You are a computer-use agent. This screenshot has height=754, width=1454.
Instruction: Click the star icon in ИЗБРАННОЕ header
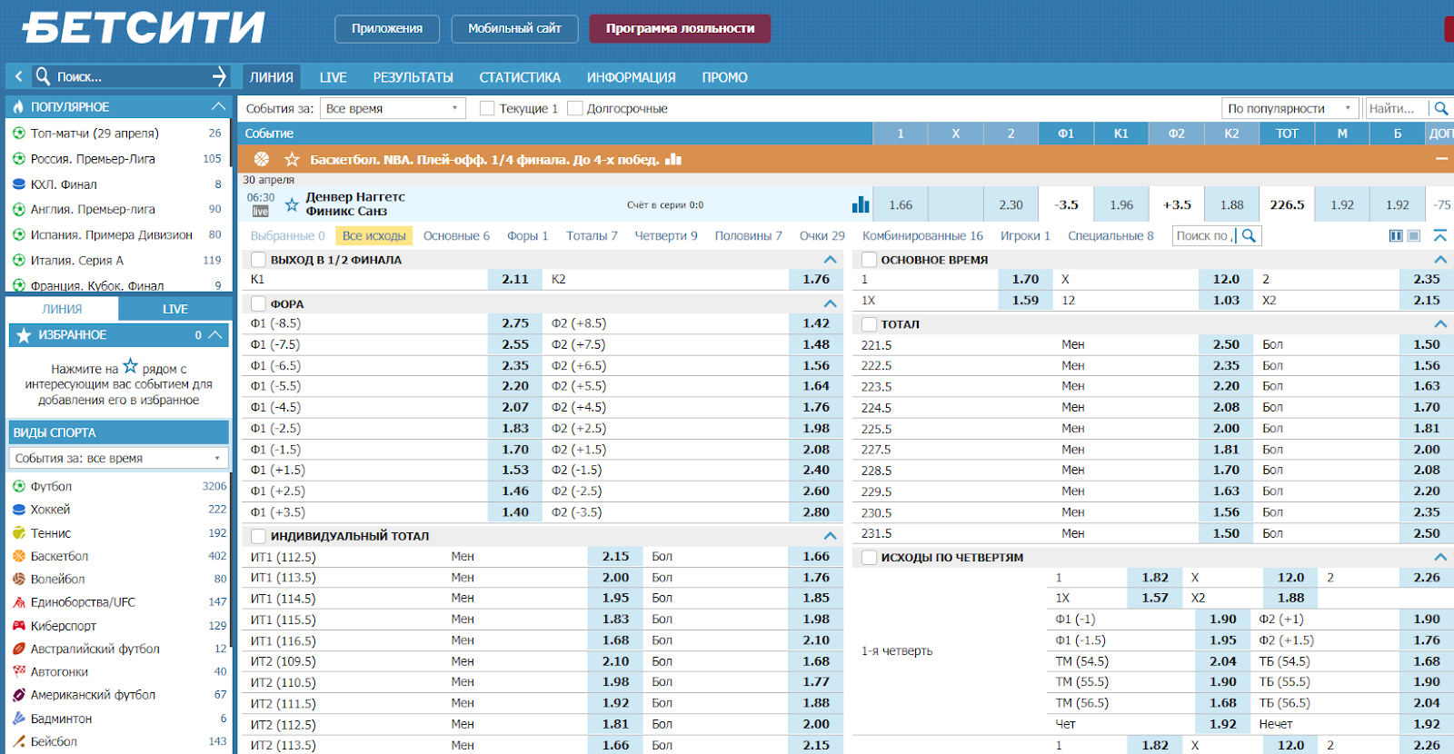click(x=24, y=335)
